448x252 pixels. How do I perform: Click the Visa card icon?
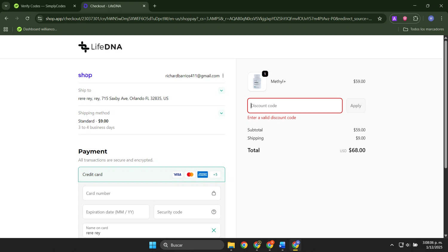[x=177, y=175]
